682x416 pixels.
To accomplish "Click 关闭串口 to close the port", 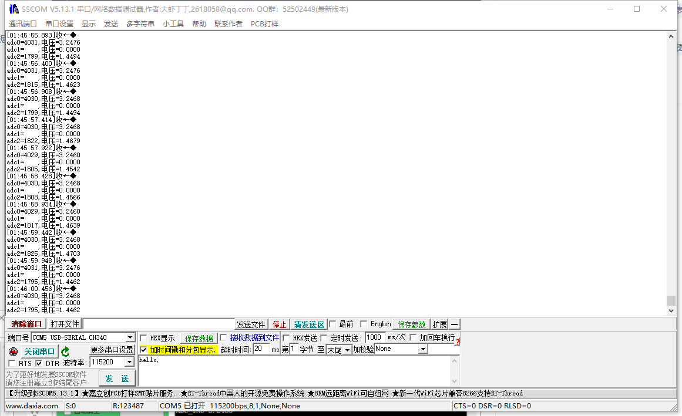I will (39, 352).
